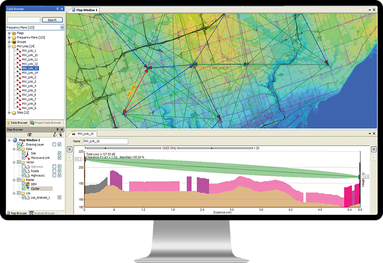Toggle the Drawing Layer visibility checkbox
Image resolution: width=383 pixels, height=263 pixels.
click(18, 144)
